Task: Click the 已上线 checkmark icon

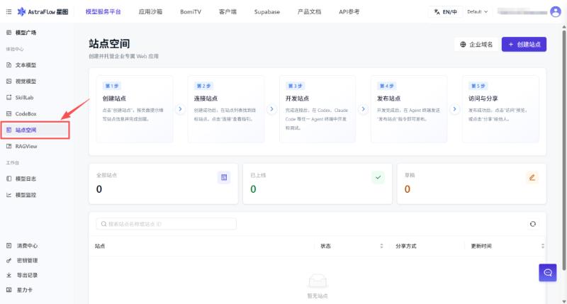Action: 378,177
